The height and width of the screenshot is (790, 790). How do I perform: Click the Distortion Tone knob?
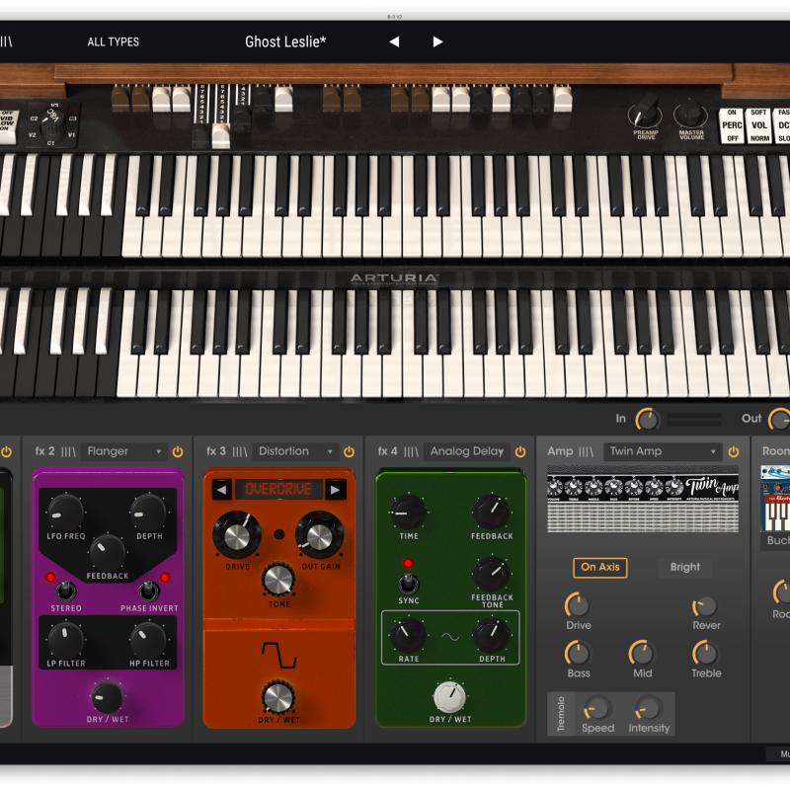[278, 580]
